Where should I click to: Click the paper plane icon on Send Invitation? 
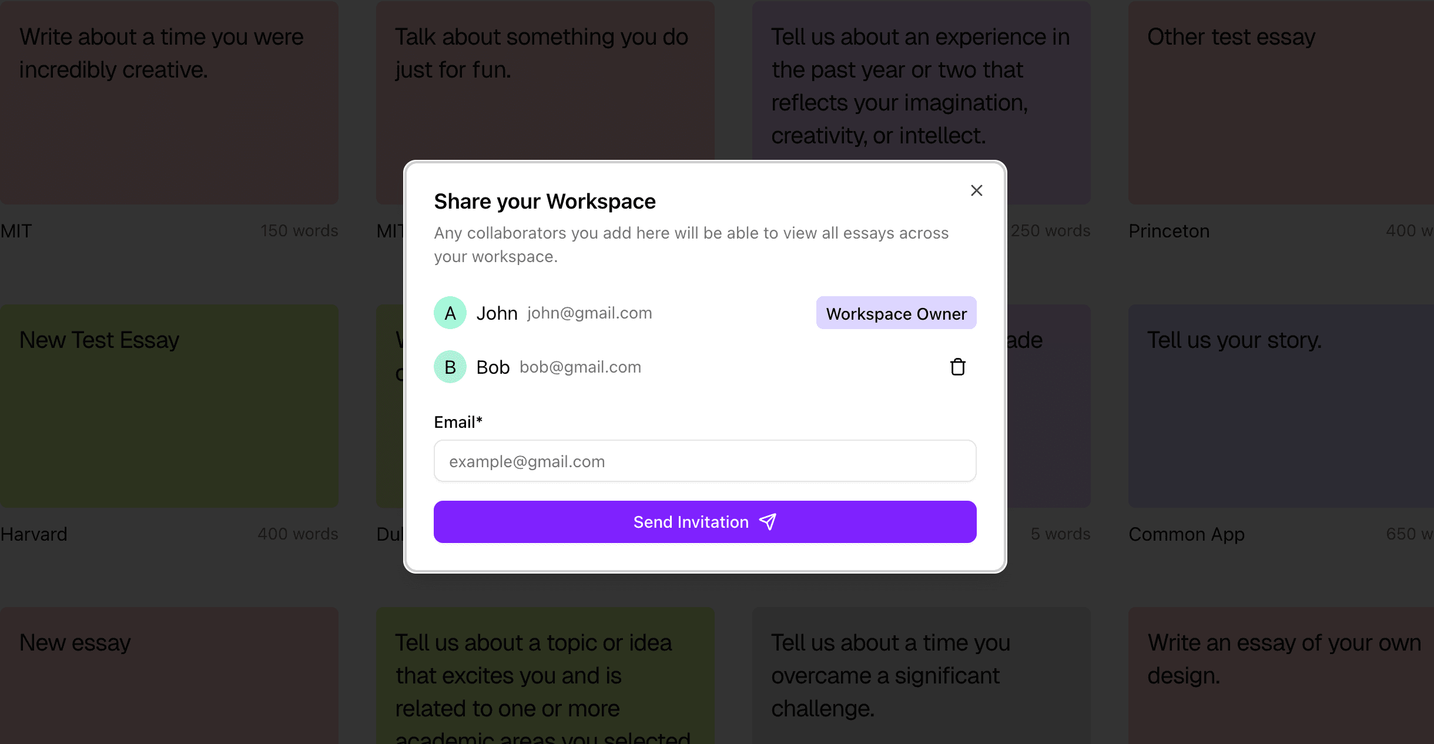(x=768, y=522)
